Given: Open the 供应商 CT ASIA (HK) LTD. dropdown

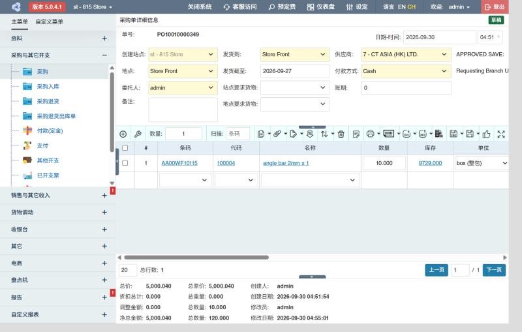Looking at the screenshot, I should (407, 55).
